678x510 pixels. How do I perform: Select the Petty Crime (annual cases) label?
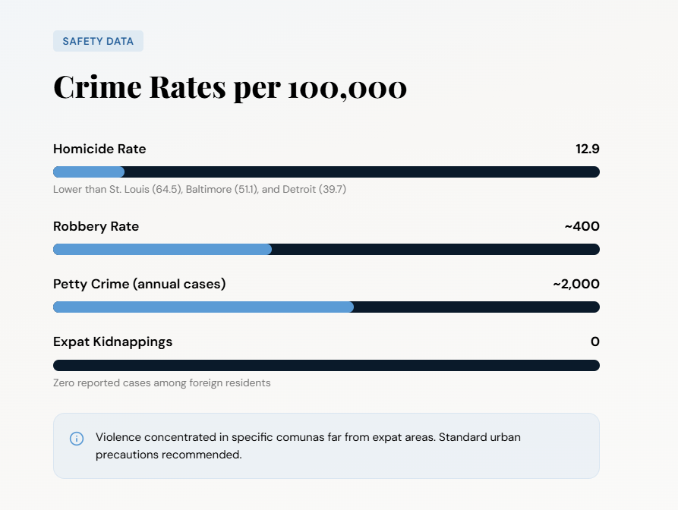pos(139,284)
